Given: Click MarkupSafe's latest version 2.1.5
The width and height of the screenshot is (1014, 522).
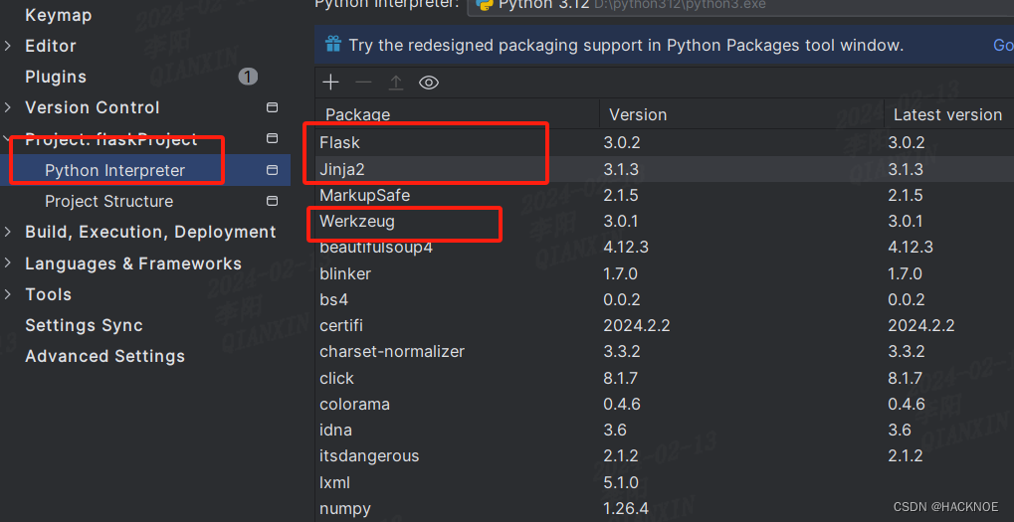Looking at the screenshot, I should [x=906, y=195].
